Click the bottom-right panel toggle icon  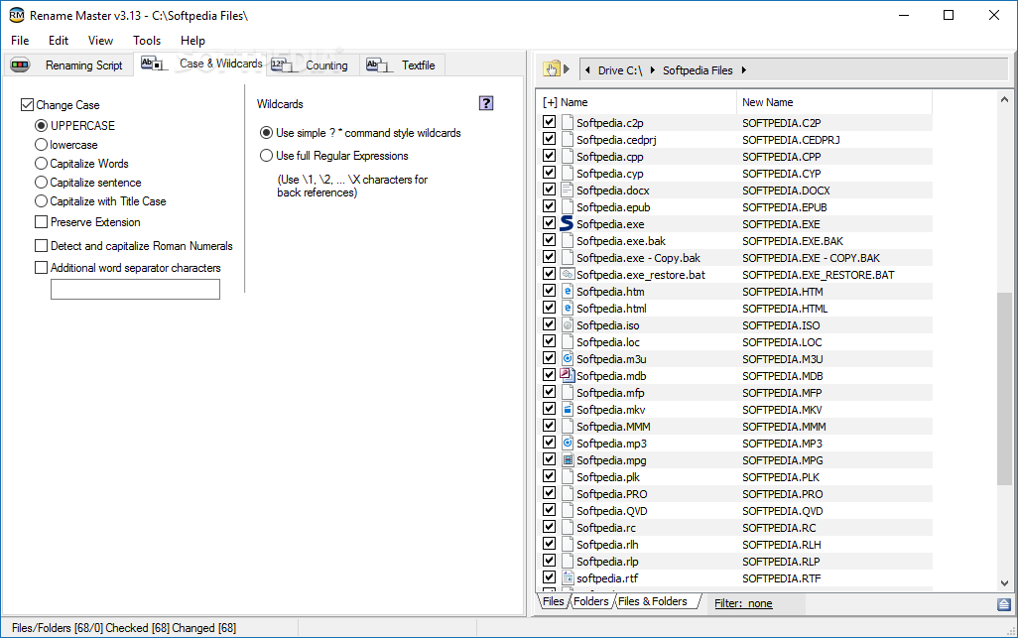coord(1004,604)
